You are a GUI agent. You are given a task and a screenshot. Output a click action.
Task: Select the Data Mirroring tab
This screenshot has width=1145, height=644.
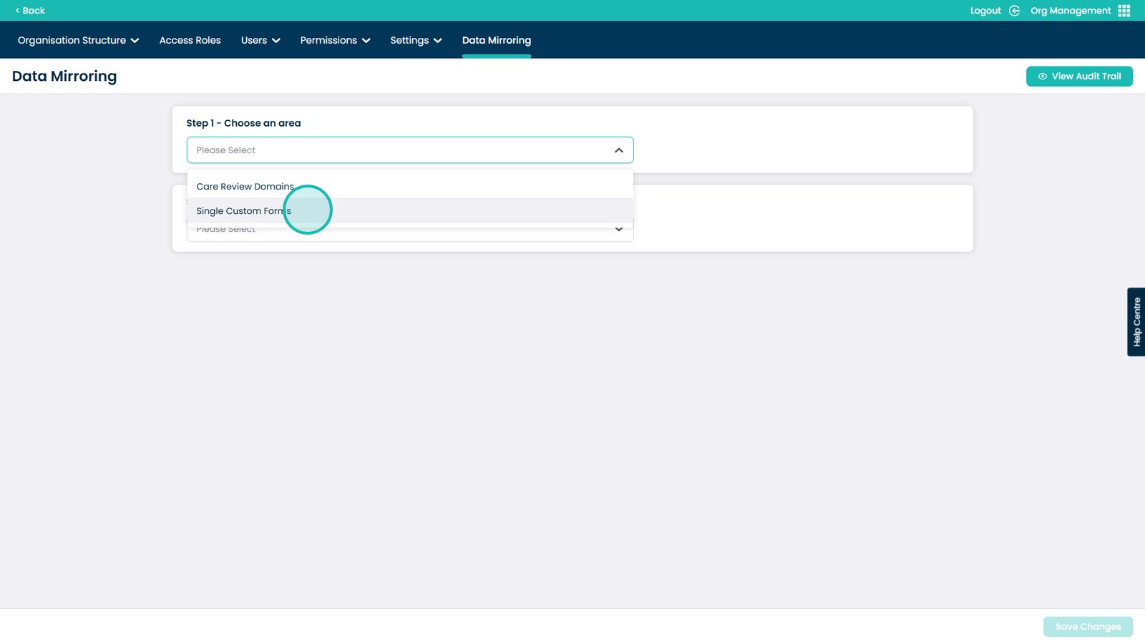click(497, 40)
